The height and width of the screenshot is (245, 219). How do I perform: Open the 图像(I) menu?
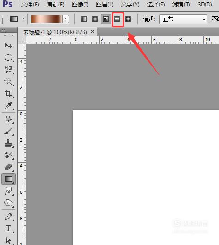pyautogui.click(x=80, y=5)
